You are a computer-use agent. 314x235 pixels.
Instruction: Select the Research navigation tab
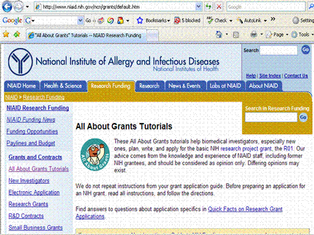[x=150, y=86]
